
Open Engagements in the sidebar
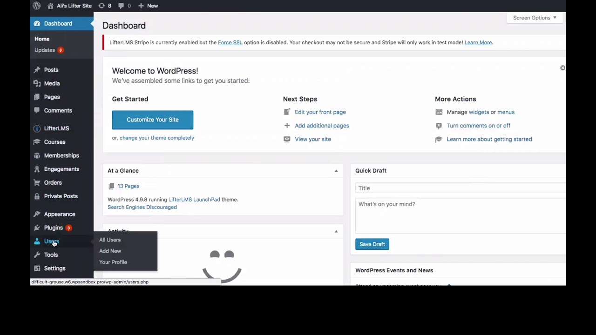[x=61, y=169]
